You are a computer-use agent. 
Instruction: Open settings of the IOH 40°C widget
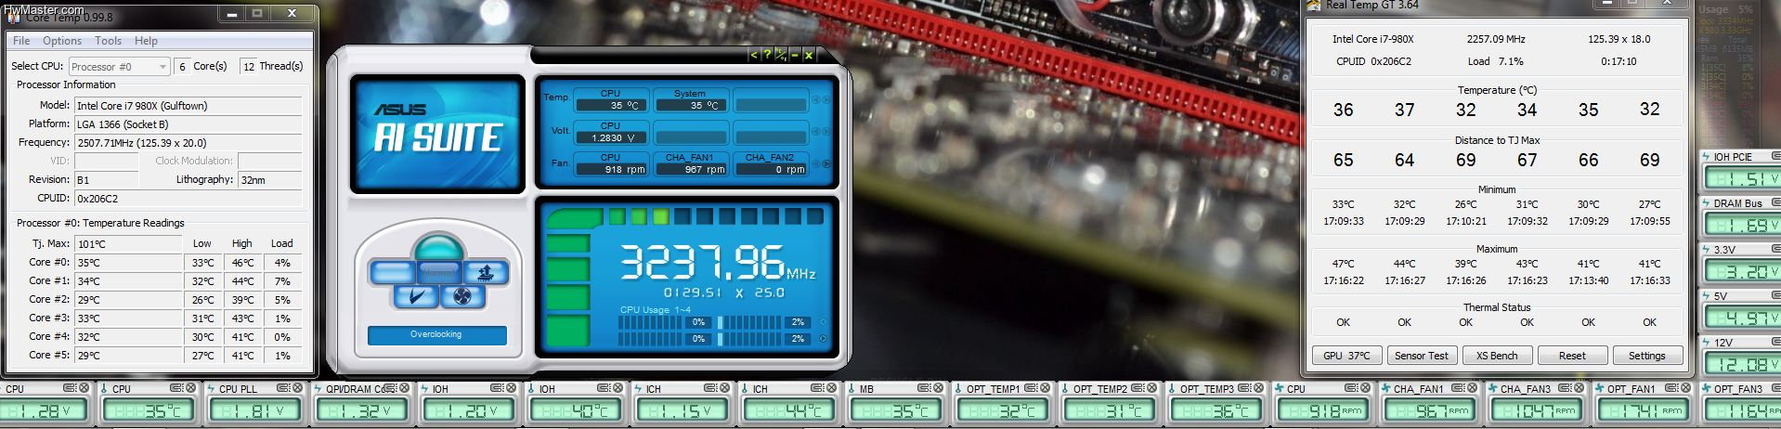click(604, 388)
